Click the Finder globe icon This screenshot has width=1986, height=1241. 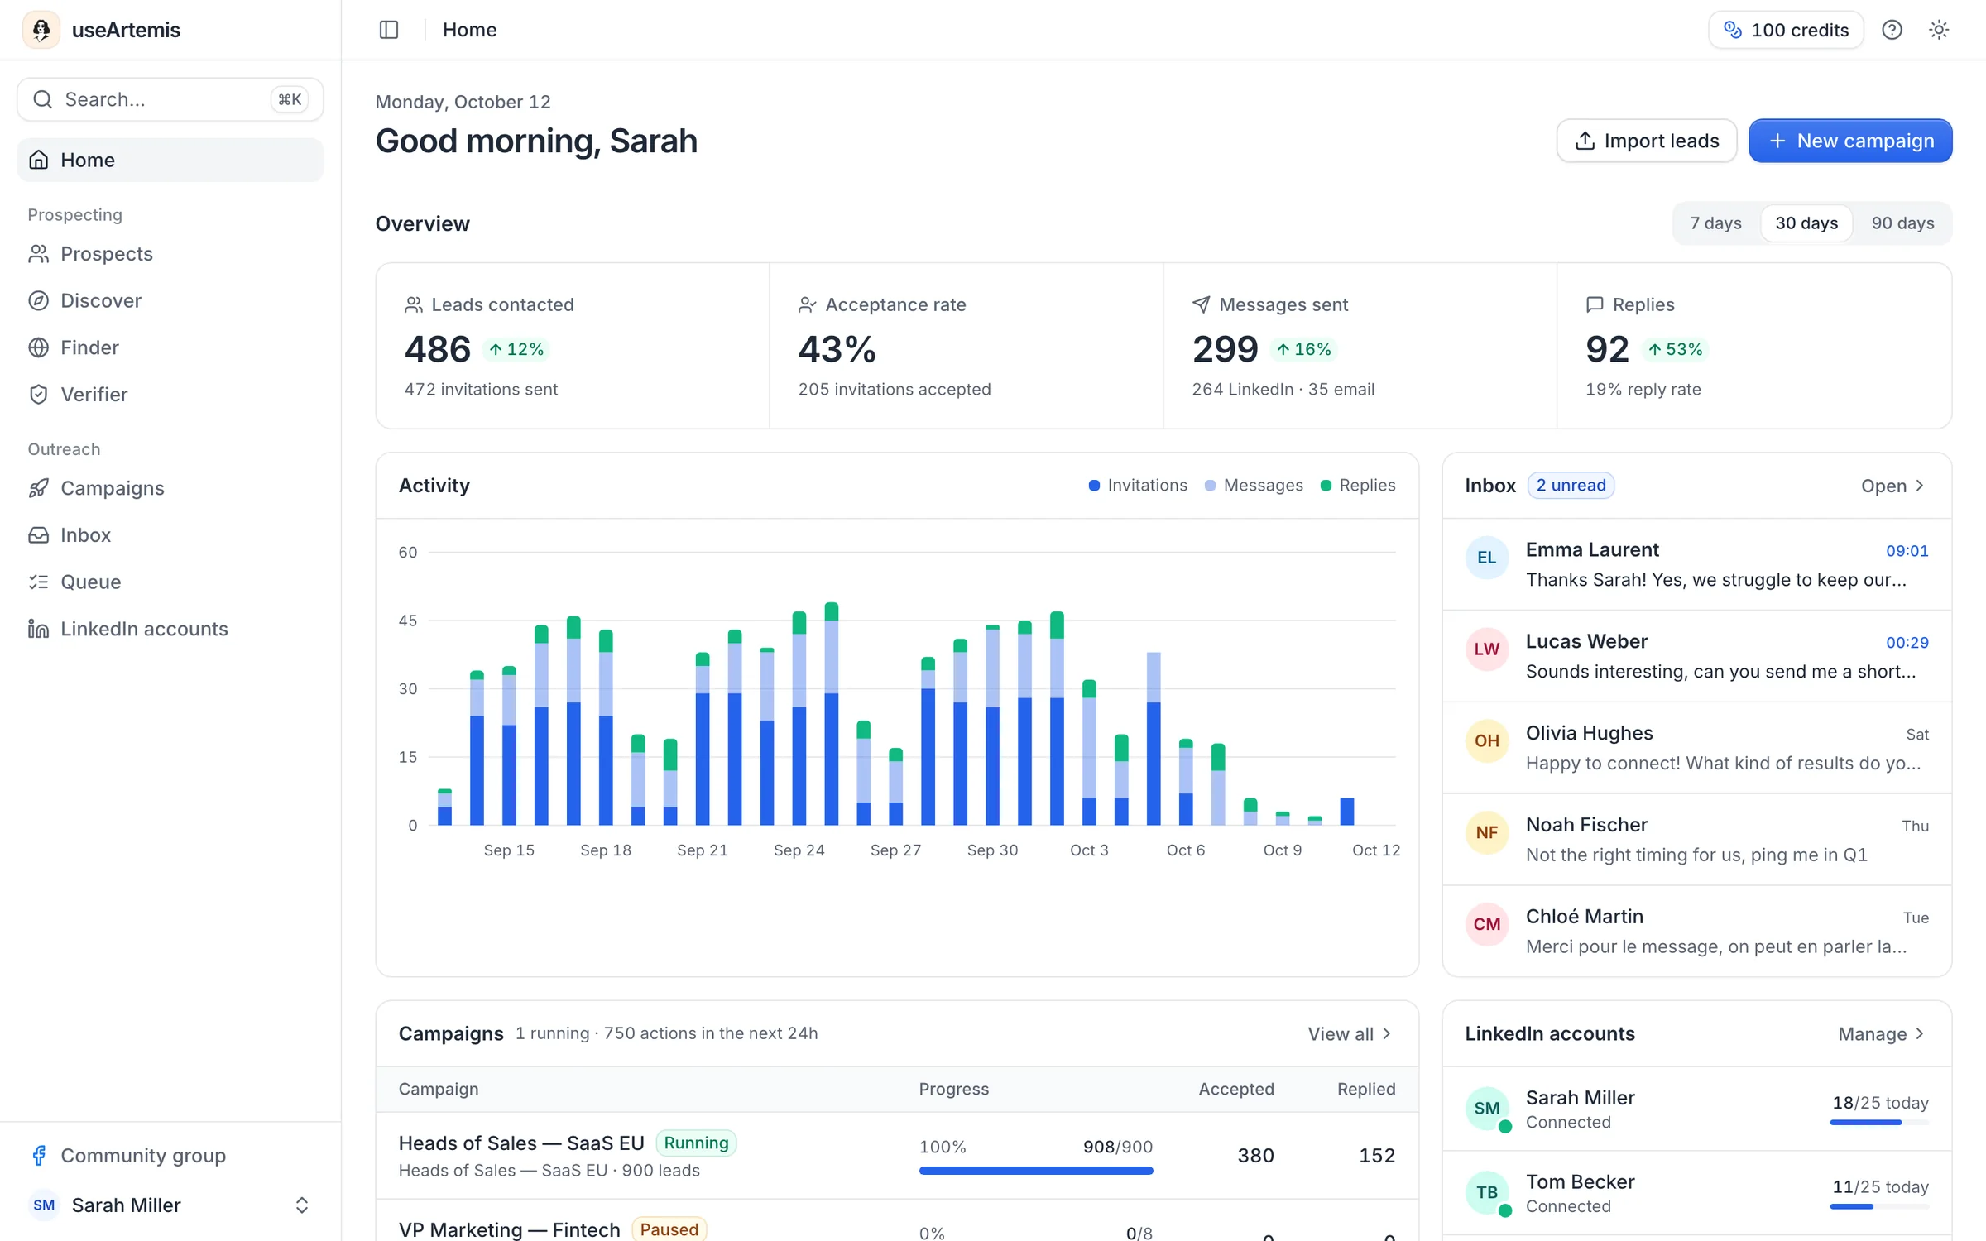click(x=39, y=347)
